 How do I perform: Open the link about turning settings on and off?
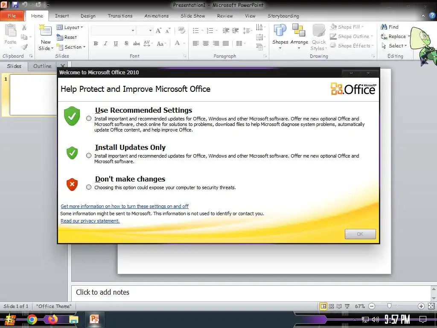click(125, 206)
